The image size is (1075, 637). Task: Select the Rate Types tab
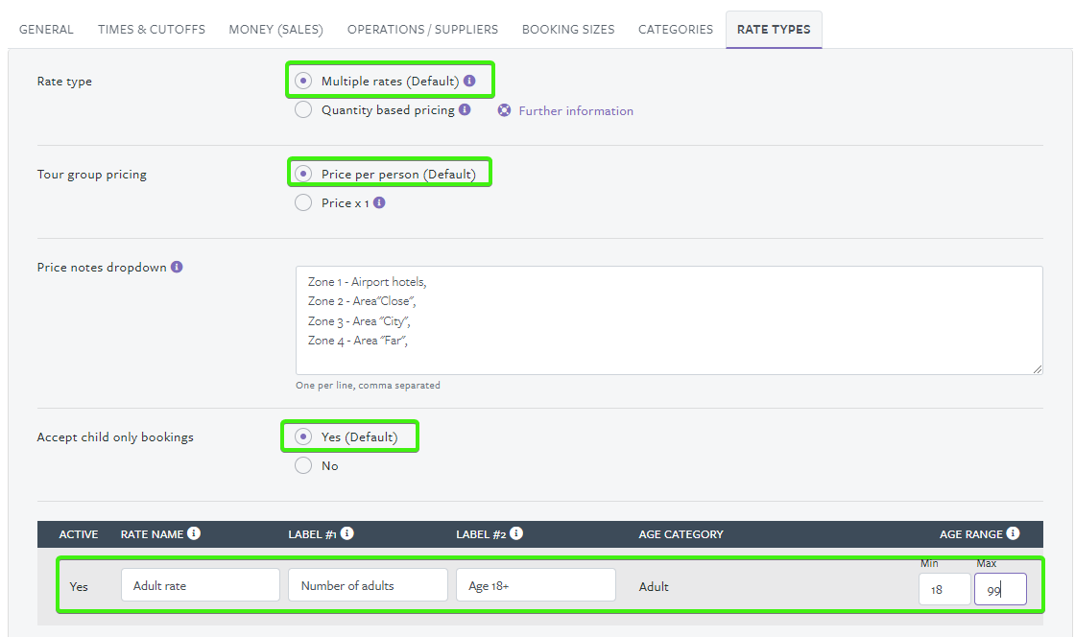click(774, 30)
